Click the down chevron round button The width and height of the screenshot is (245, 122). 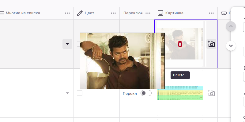231,46
